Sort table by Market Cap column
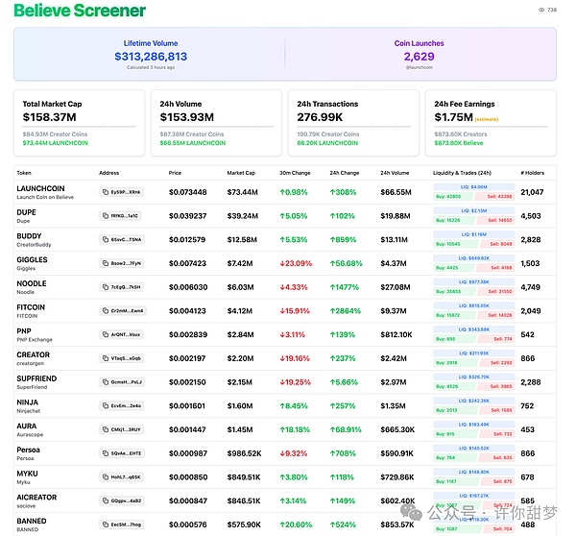The width and height of the screenshot is (576, 536). pos(240,173)
